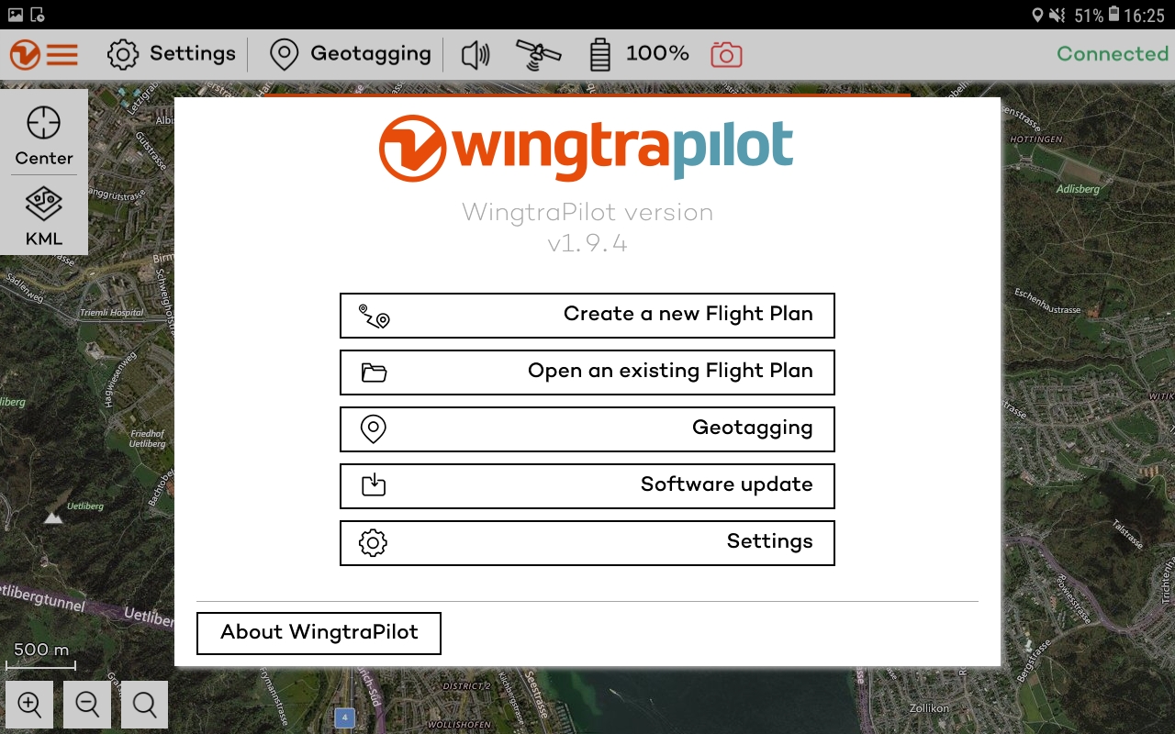
Task: Open the Wingtra hamburger main menu
Action: pos(44,54)
